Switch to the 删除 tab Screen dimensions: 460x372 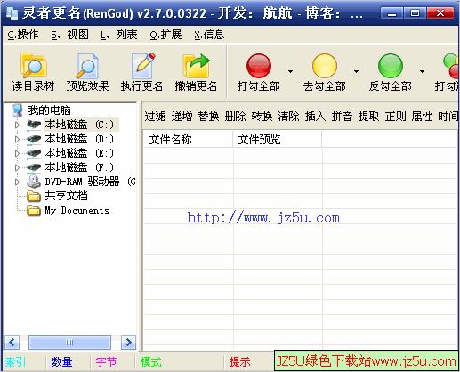coord(235,117)
